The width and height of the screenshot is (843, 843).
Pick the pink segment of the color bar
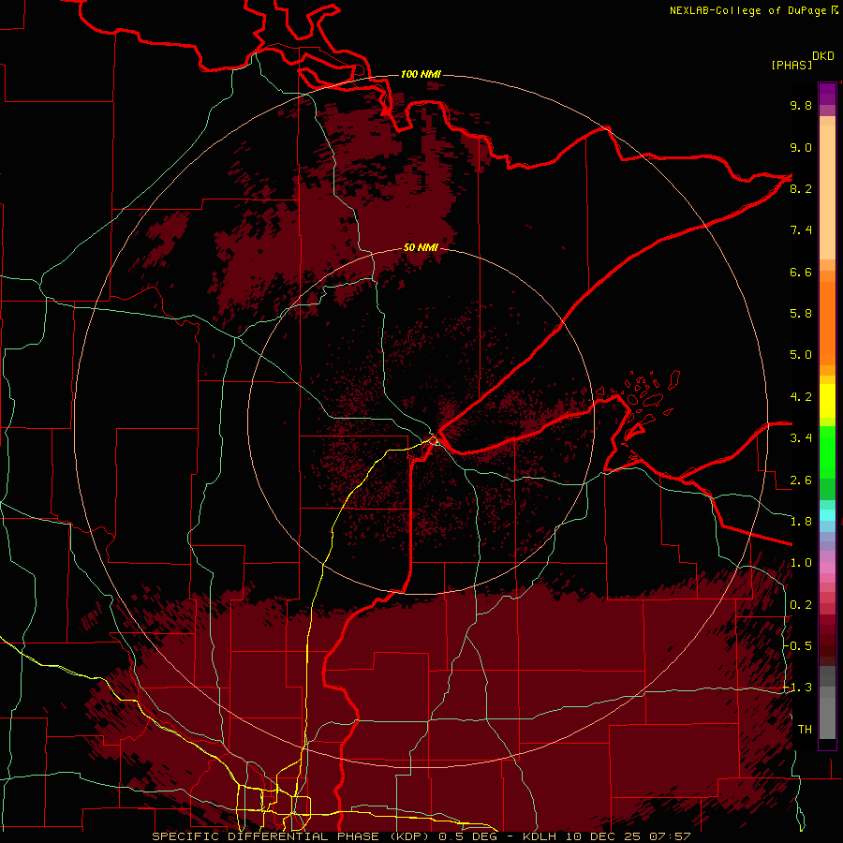827,568
